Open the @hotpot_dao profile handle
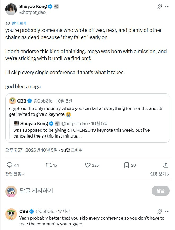Image resolution: width=175 pixels, height=230 pixels. pos(32,12)
